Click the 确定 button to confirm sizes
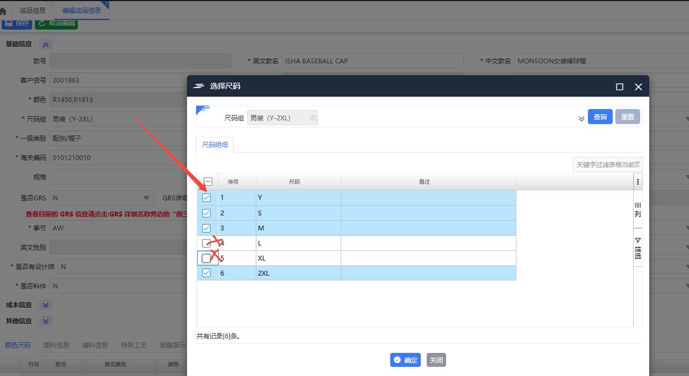The width and height of the screenshot is (689, 376). pos(405,360)
